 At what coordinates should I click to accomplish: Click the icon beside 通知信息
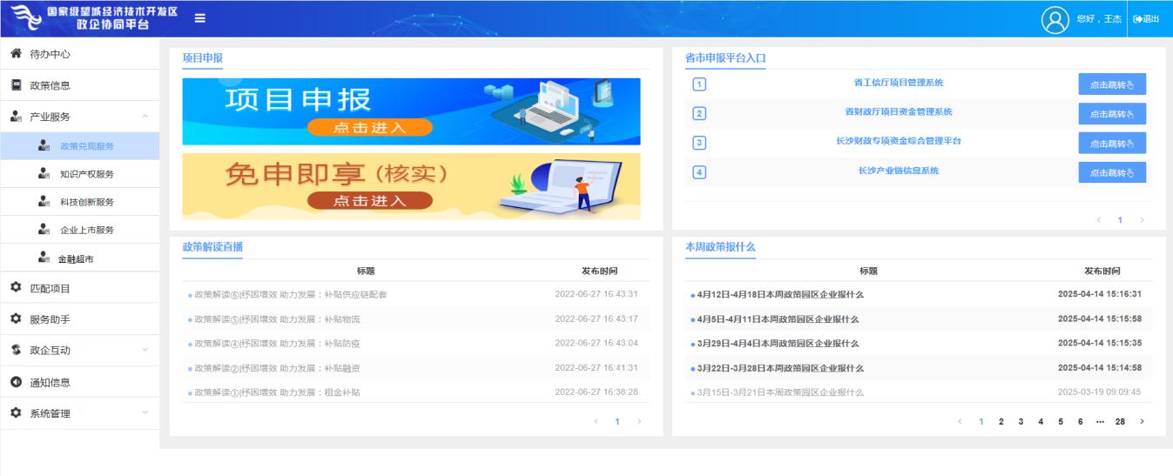coord(16,382)
